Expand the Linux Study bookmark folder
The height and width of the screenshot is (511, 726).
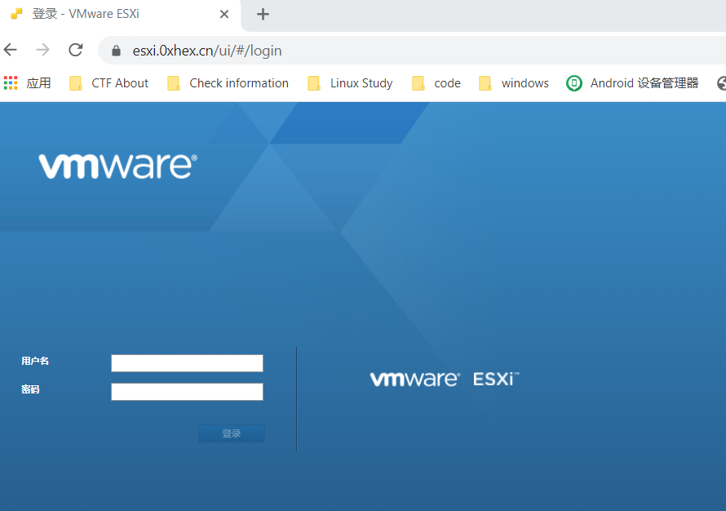[350, 83]
